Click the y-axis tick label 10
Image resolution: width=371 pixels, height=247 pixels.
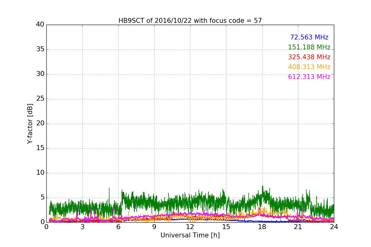pyautogui.click(x=40, y=173)
